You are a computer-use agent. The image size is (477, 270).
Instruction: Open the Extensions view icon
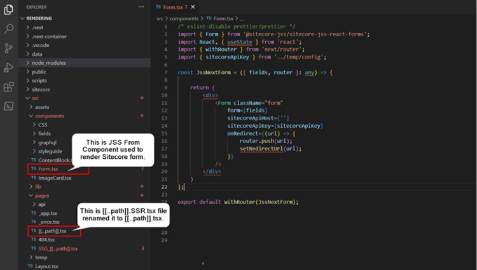coord(9,87)
